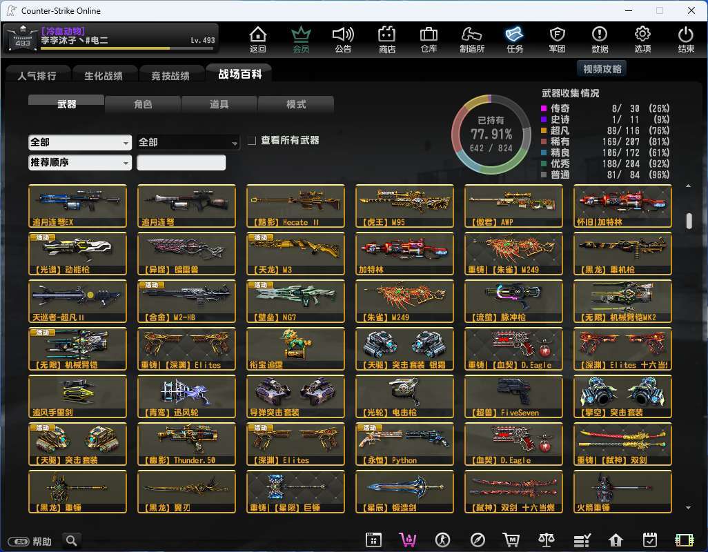This screenshot has width=708, height=552.
Task: Click the compass icon in bottom bar
Action: point(478,540)
